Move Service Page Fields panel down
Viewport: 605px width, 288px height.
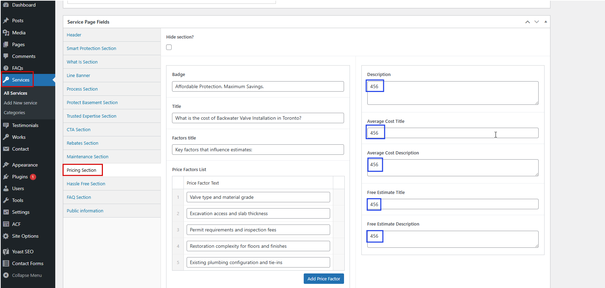coord(537,22)
